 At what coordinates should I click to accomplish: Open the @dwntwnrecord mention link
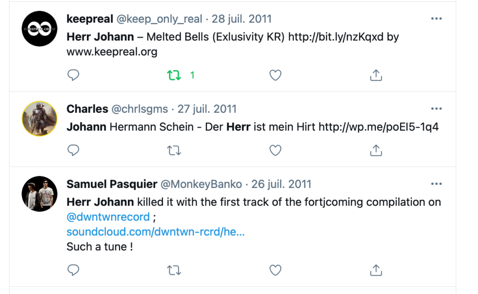(x=108, y=217)
